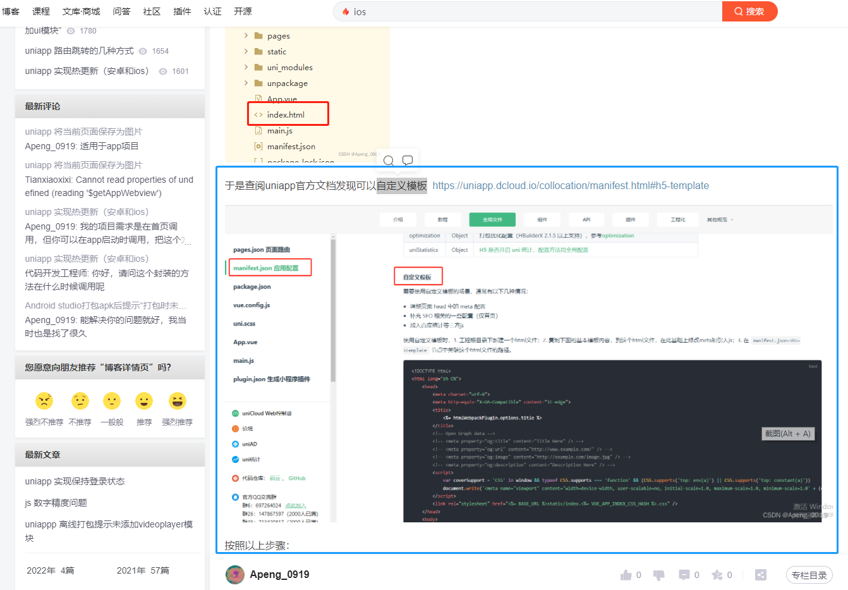This screenshot has width=848, height=590.
Task: Click the share icon next to the star
Action: click(x=760, y=575)
